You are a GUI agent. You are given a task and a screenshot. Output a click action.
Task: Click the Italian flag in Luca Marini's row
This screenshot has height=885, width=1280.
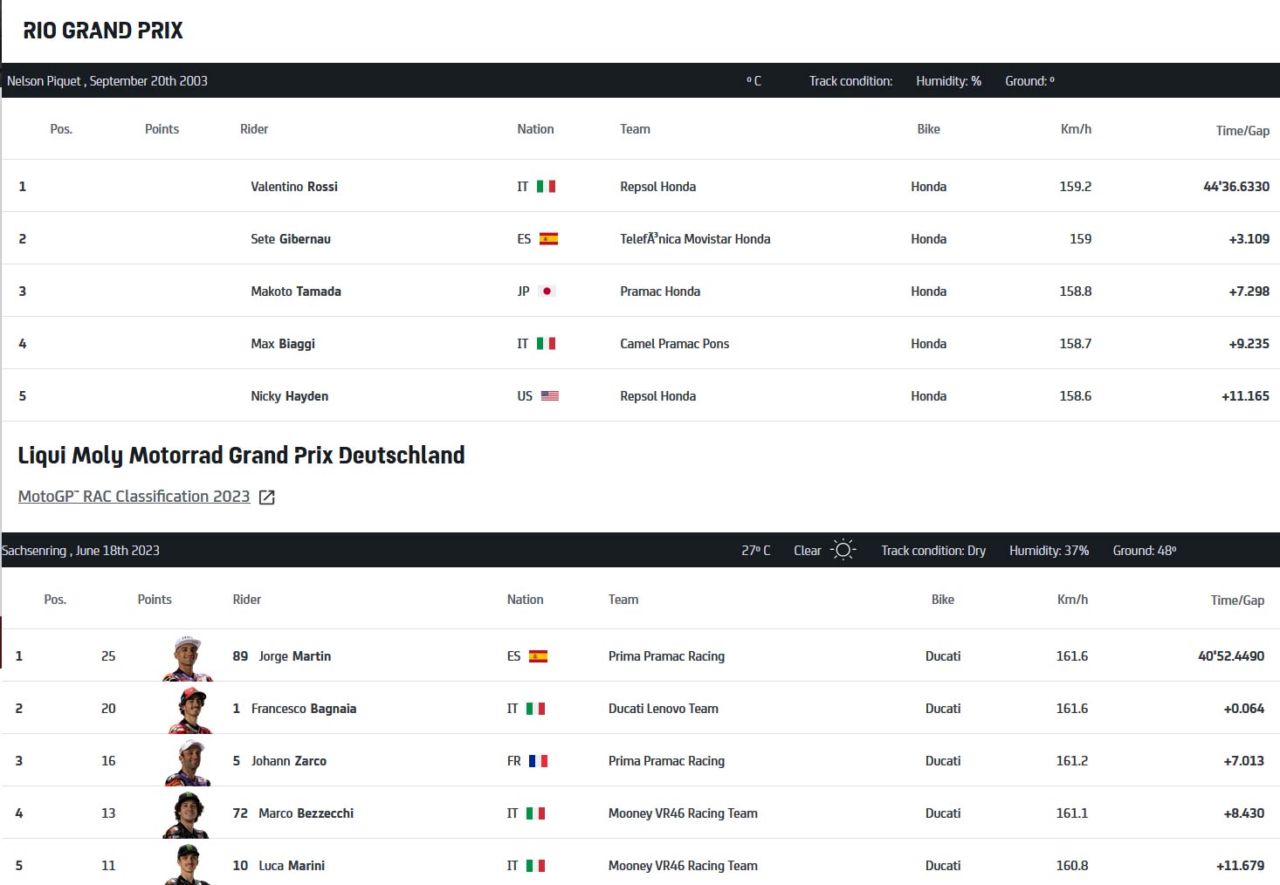coord(535,866)
